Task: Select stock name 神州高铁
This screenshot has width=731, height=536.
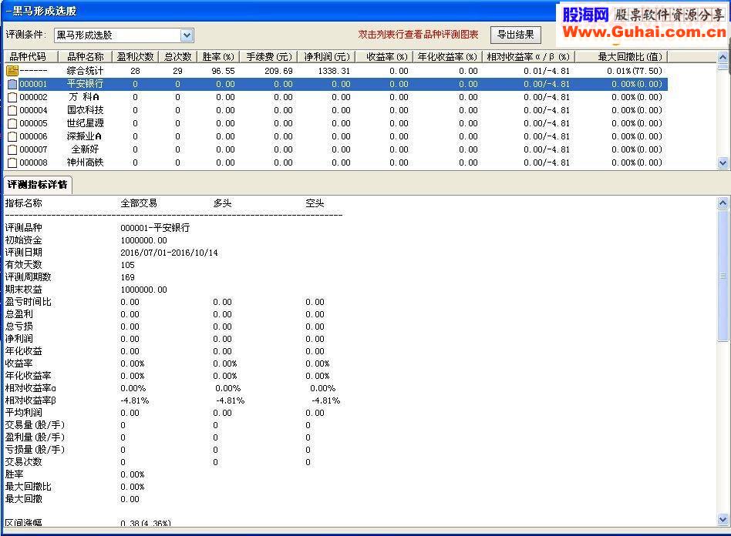Action: (x=85, y=162)
